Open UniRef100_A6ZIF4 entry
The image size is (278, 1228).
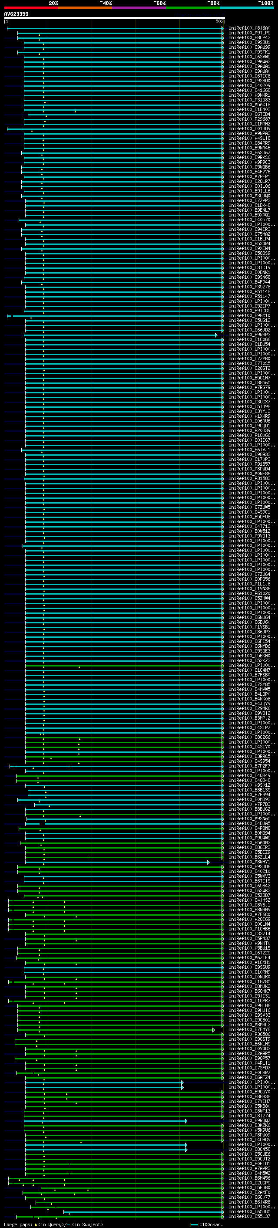pyautogui.click(x=249, y=958)
